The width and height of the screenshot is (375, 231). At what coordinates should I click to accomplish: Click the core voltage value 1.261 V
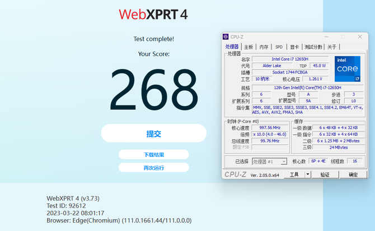316,79
